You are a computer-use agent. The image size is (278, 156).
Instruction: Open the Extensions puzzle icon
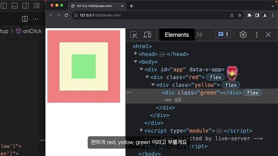click(249, 16)
